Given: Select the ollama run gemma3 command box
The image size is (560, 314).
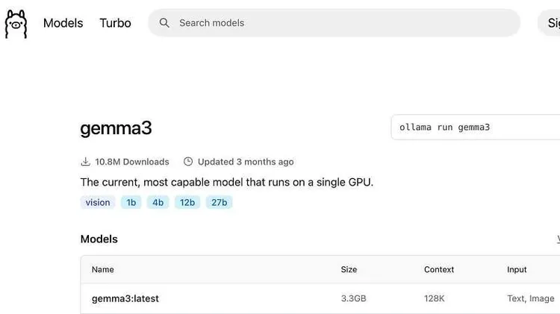Looking at the screenshot, I should coord(476,128).
